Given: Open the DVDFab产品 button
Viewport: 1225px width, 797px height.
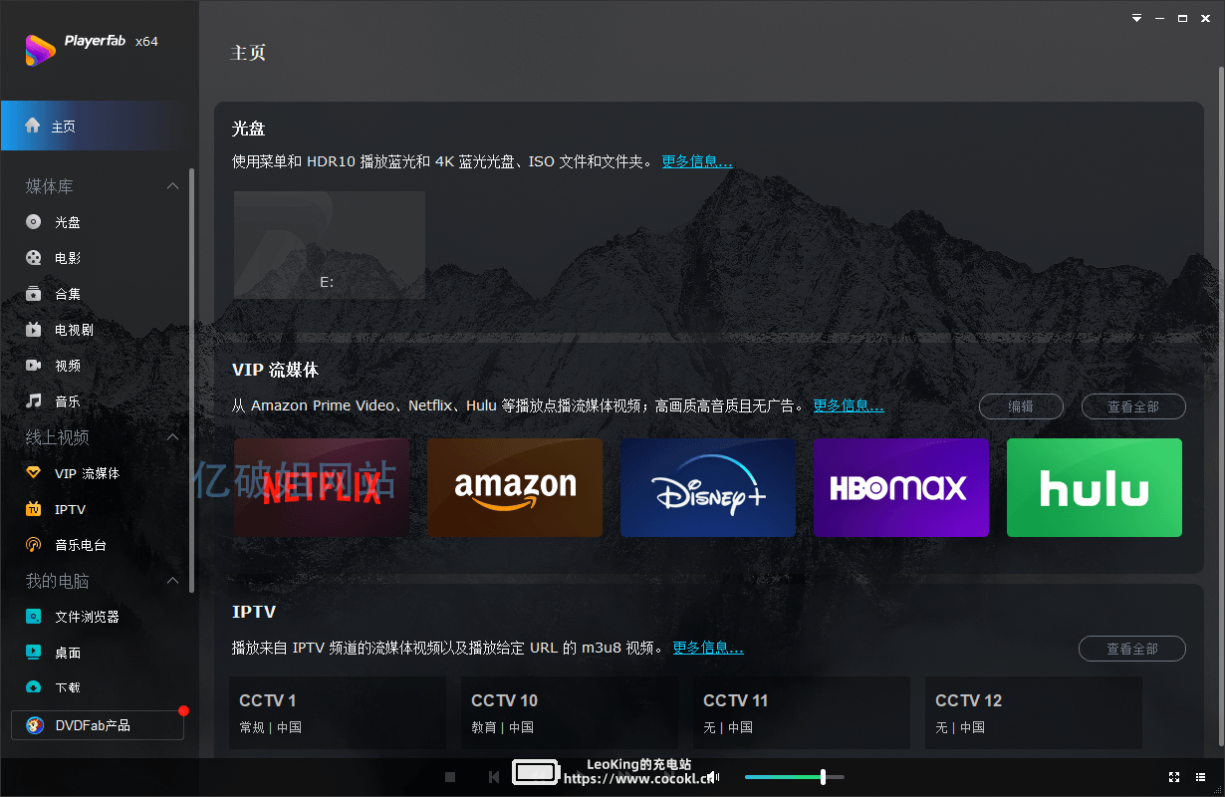Looking at the screenshot, I should [98, 725].
